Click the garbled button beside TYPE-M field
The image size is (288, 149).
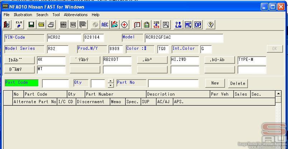coord(220,60)
